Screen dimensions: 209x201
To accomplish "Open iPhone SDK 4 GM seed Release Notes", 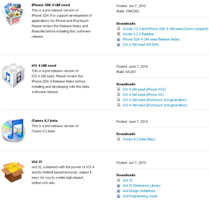I will 151,39.
